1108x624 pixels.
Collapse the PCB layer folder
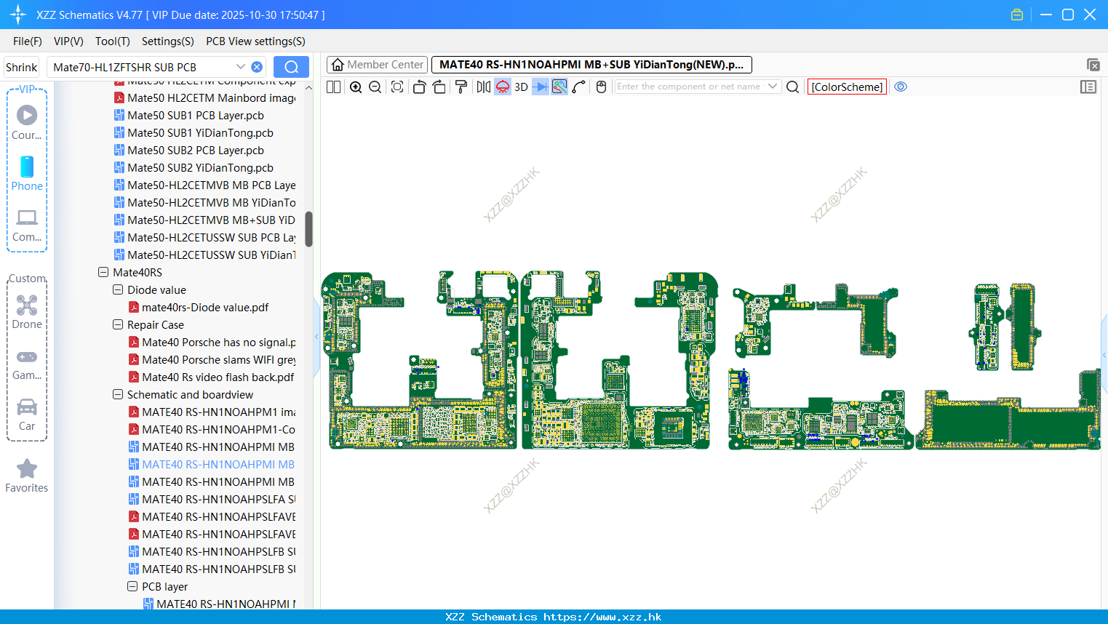[132, 587]
